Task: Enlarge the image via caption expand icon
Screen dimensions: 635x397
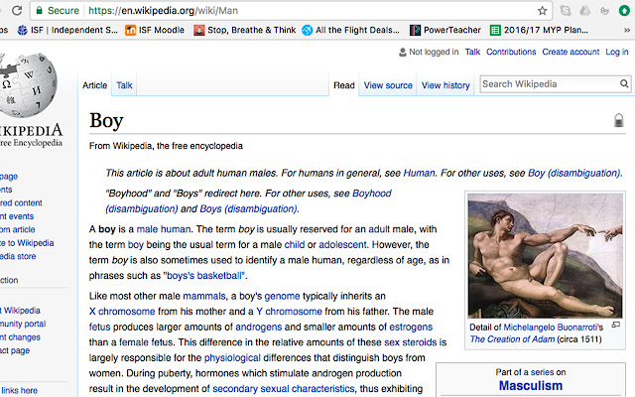Action: (615, 325)
